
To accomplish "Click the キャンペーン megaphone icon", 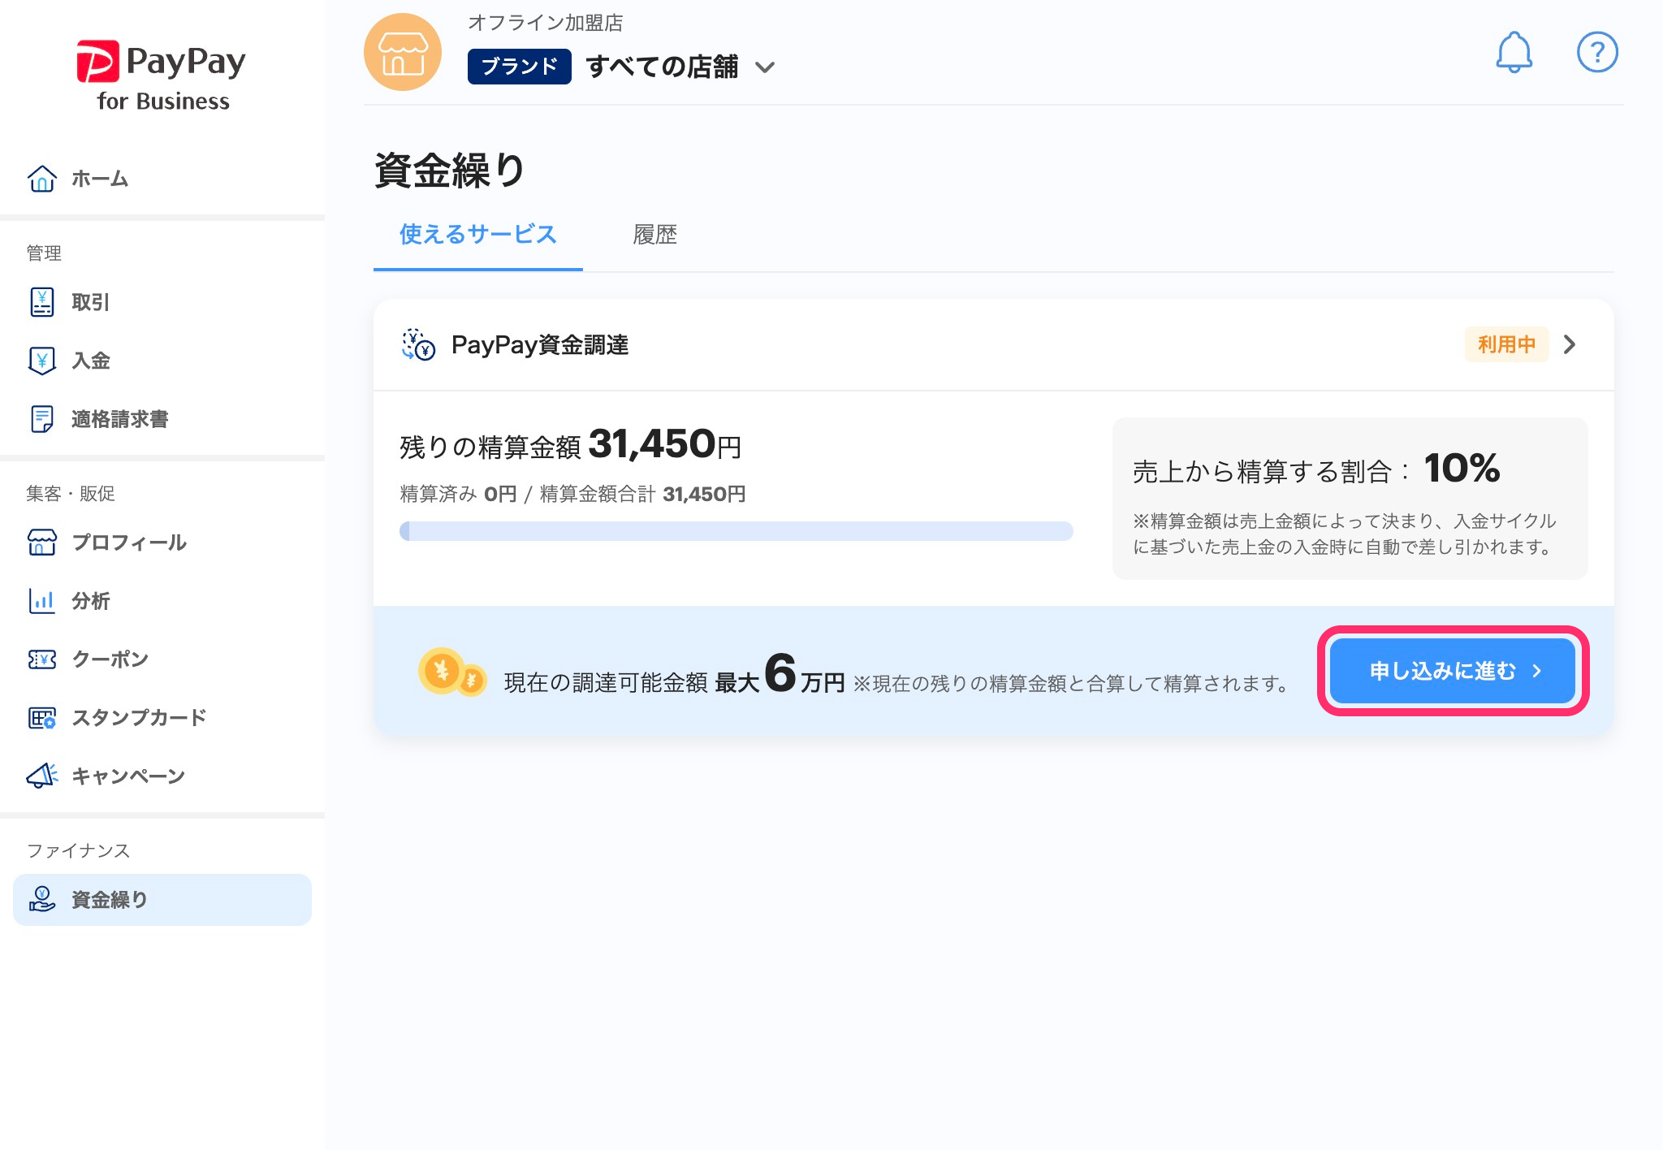I will 42,776.
